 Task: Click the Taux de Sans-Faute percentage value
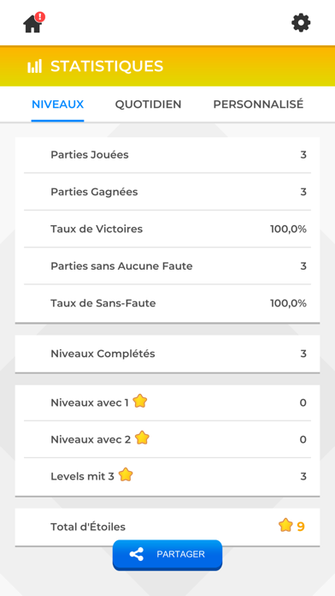288,303
